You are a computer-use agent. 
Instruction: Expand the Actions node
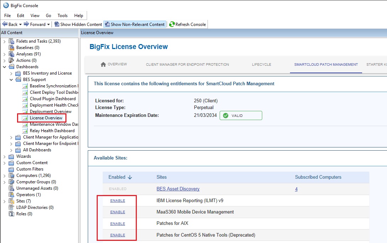pyautogui.click(x=5, y=60)
